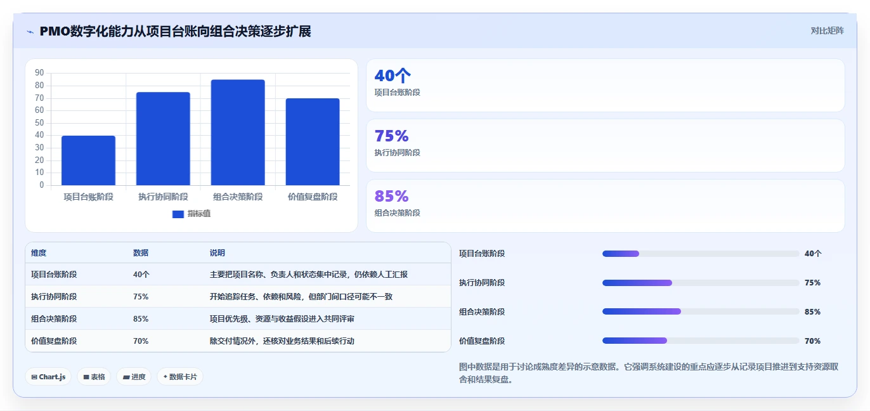Toggle the 指标值 legend color box
Viewport: 870px width, 411px height.
coord(178,214)
